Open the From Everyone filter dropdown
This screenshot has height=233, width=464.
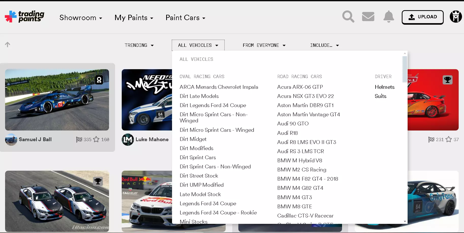[x=264, y=45]
